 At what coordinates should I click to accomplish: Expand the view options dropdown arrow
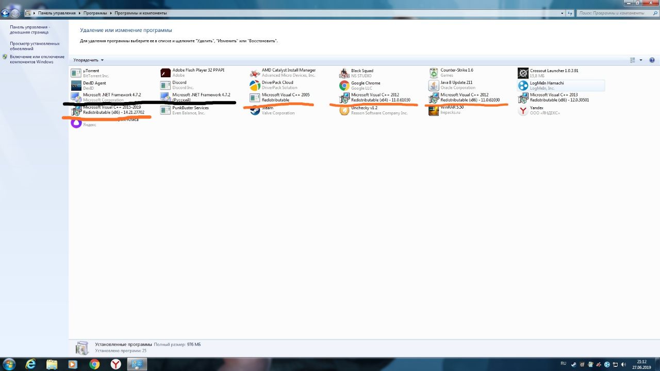point(641,60)
